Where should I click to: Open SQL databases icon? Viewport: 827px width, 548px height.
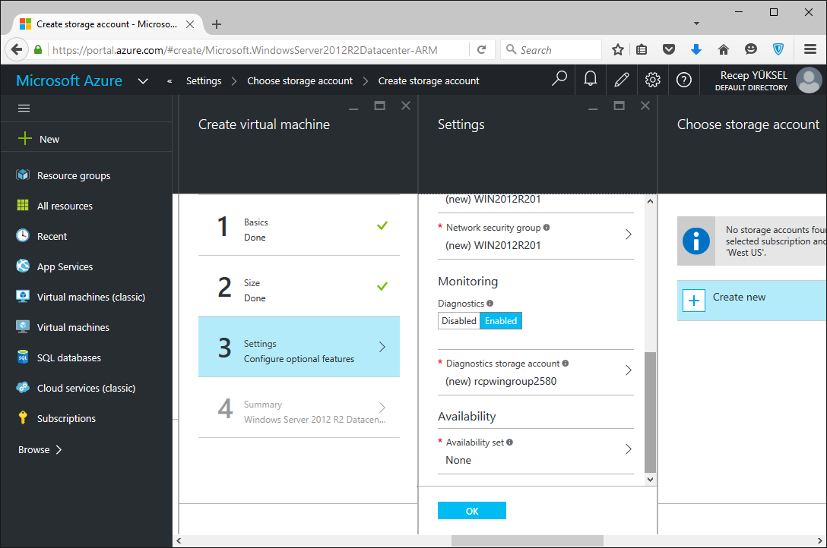pos(23,357)
